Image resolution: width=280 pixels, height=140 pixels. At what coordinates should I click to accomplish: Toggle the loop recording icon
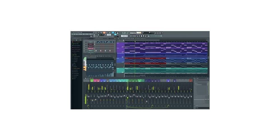point(109,32)
